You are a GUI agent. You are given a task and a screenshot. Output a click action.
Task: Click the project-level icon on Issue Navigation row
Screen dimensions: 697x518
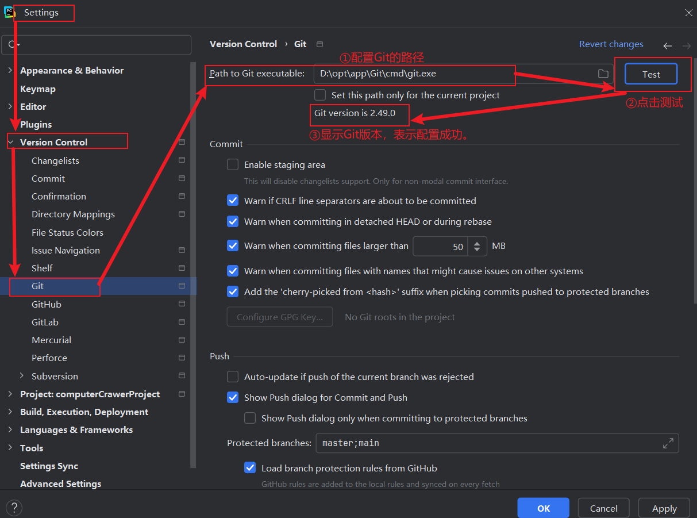[182, 250]
